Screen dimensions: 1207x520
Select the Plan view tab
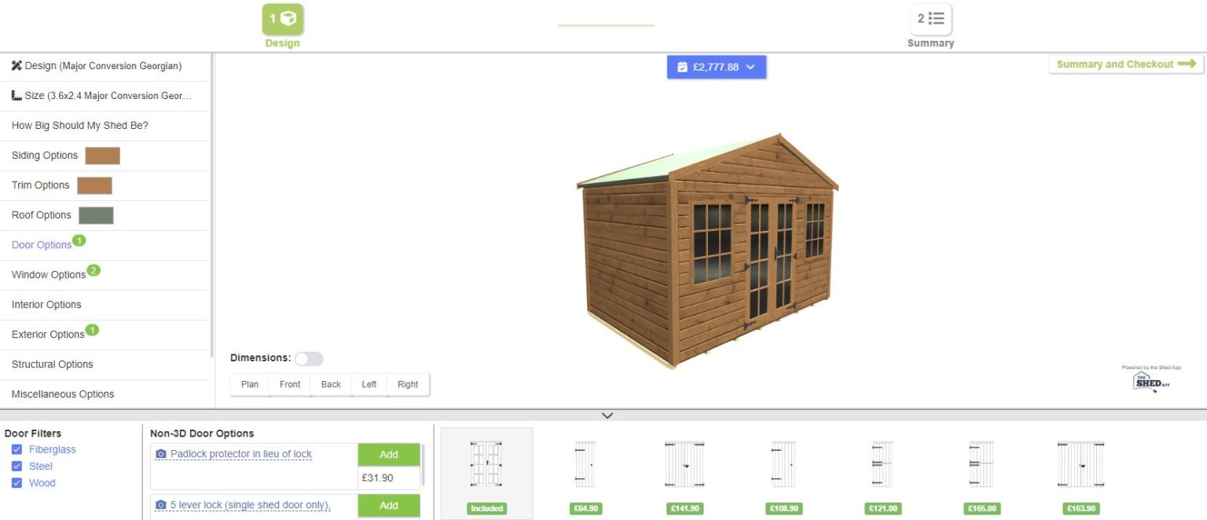point(249,384)
